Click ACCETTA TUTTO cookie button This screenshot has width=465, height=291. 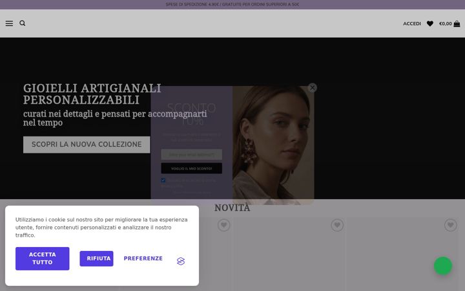[43, 258]
